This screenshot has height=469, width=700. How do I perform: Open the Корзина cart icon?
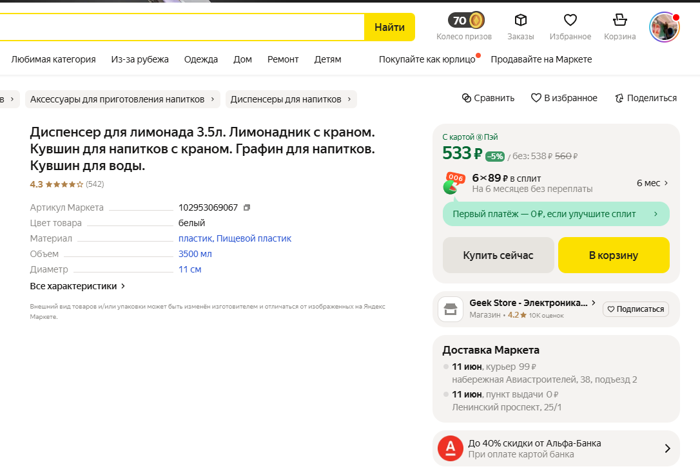click(619, 21)
